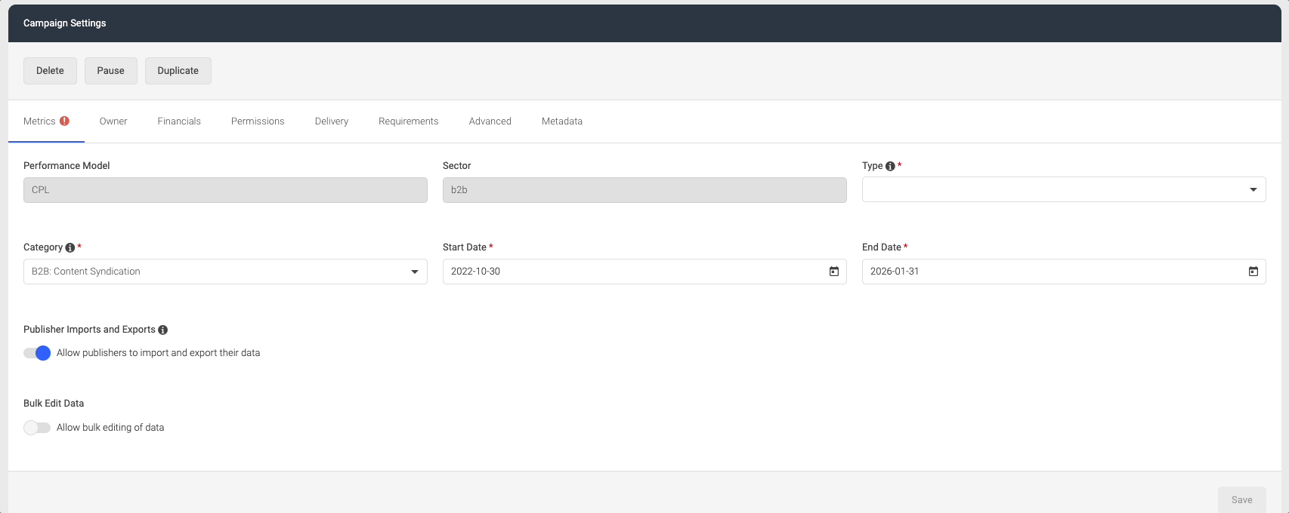This screenshot has width=1289, height=513.
Task: Switch to the Advanced tab
Action: point(490,121)
